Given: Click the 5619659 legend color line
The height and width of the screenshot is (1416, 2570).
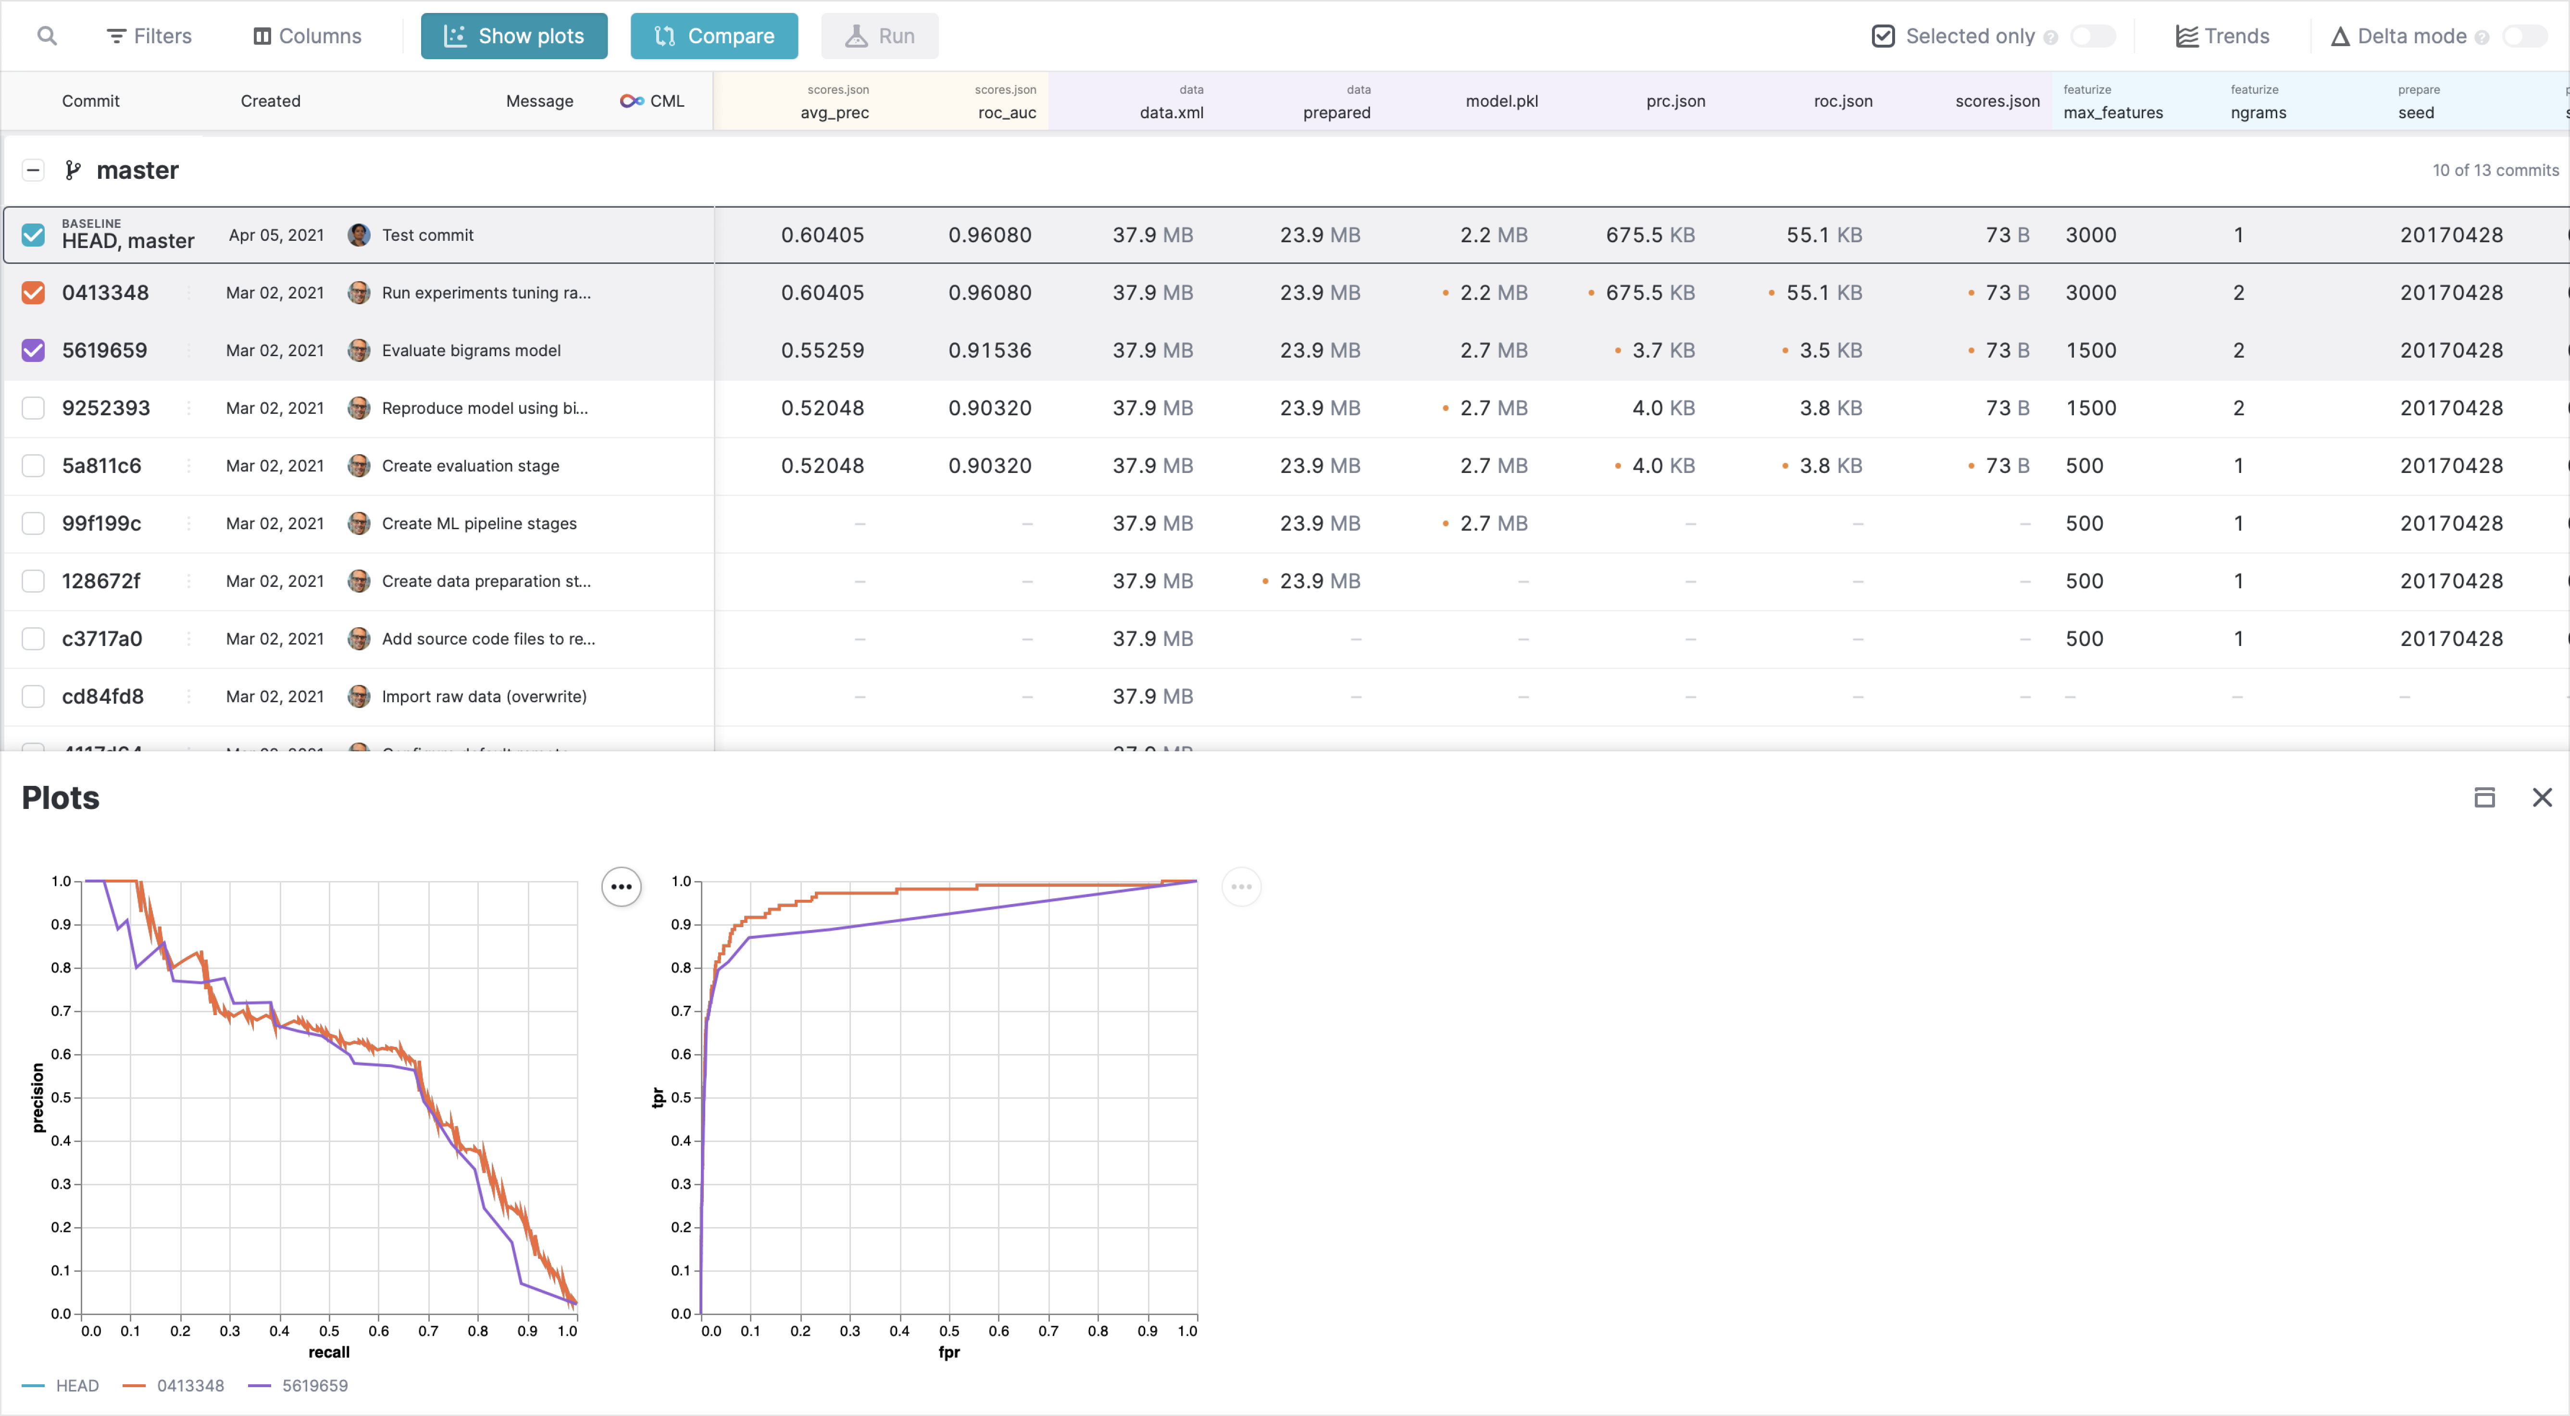Looking at the screenshot, I should (x=260, y=1386).
